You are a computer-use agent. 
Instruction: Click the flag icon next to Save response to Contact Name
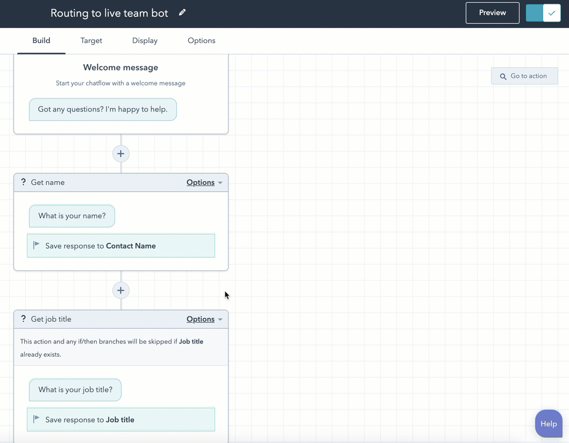click(35, 245)
